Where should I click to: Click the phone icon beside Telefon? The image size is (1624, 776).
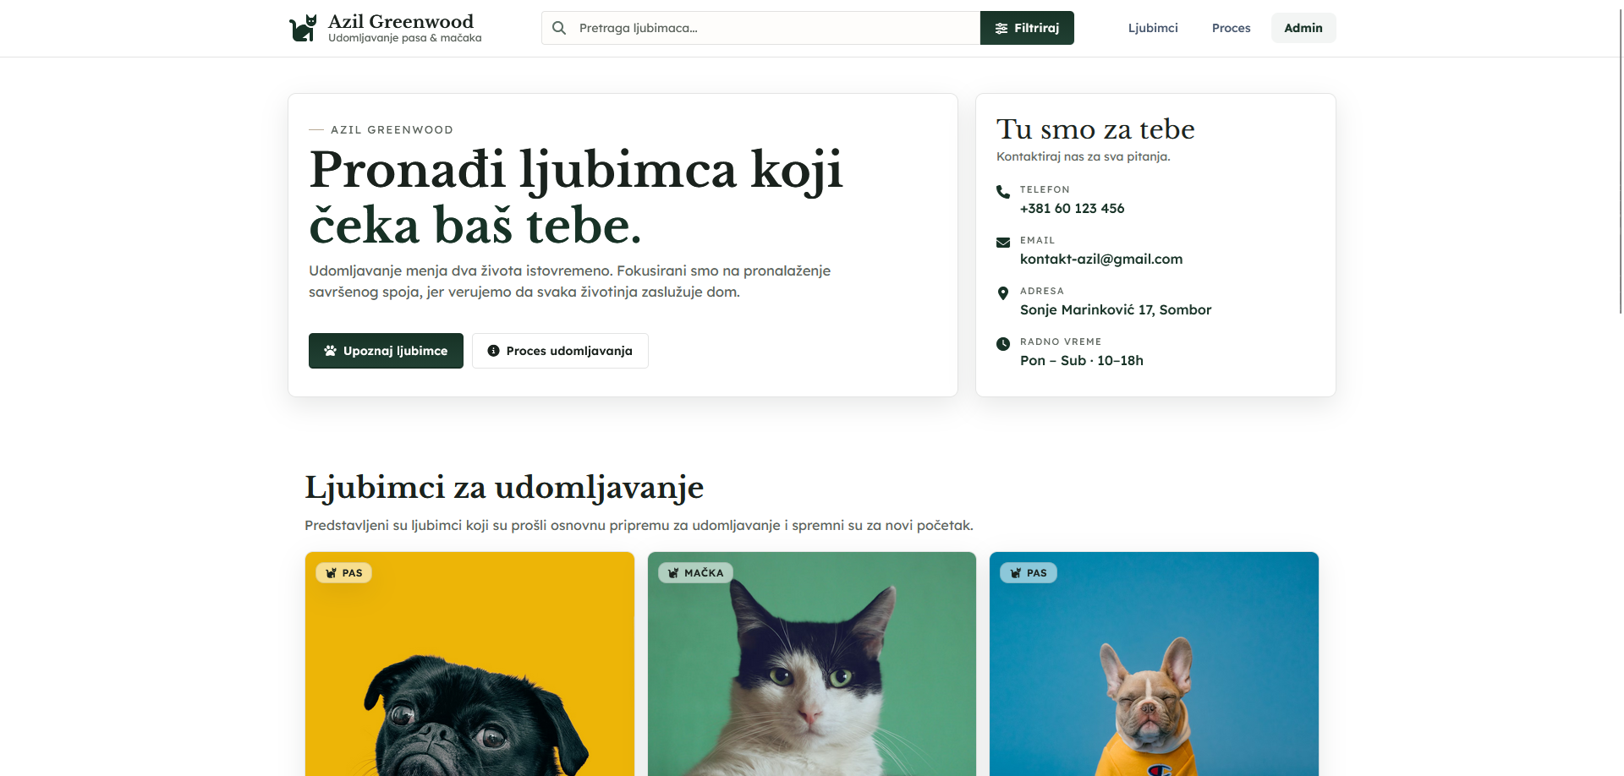[x=1003, y=192]
